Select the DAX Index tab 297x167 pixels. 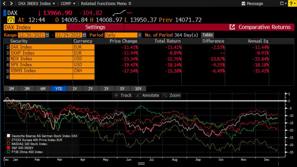click(35, 27)
